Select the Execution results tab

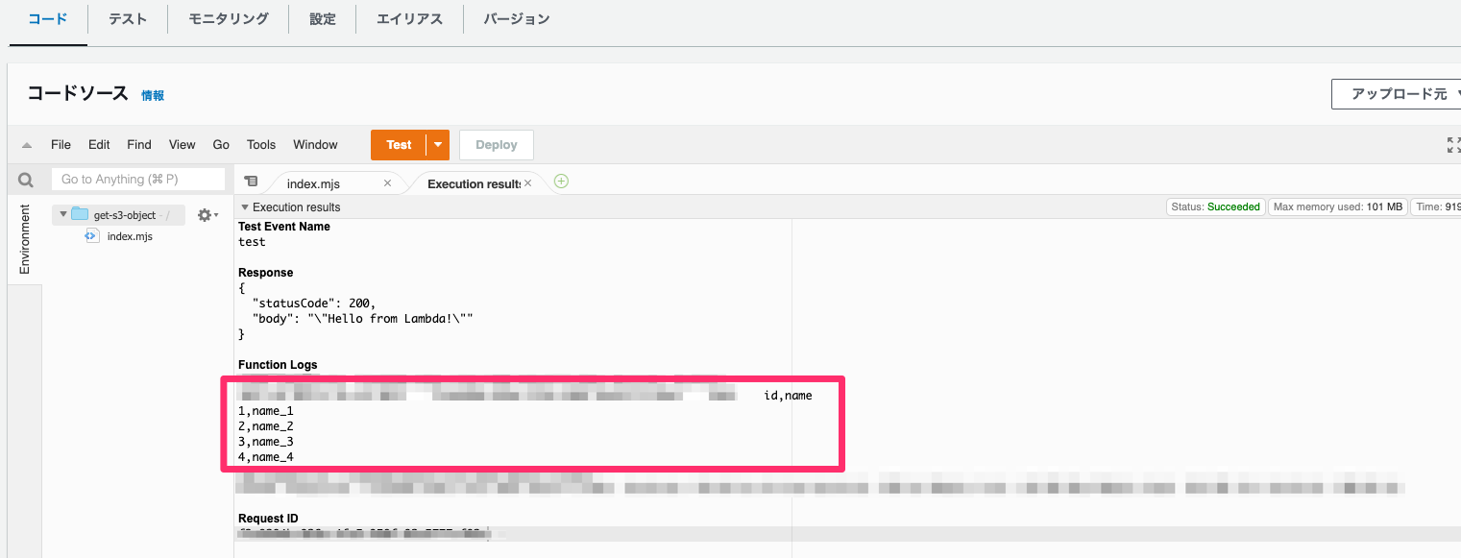(x=474, y=183)
